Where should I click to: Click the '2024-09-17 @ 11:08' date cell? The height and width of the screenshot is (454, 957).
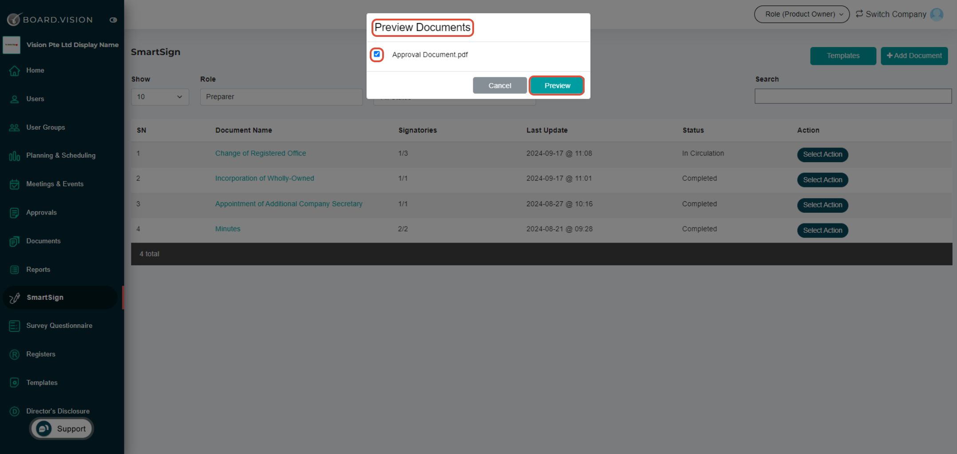click(559, 153)
